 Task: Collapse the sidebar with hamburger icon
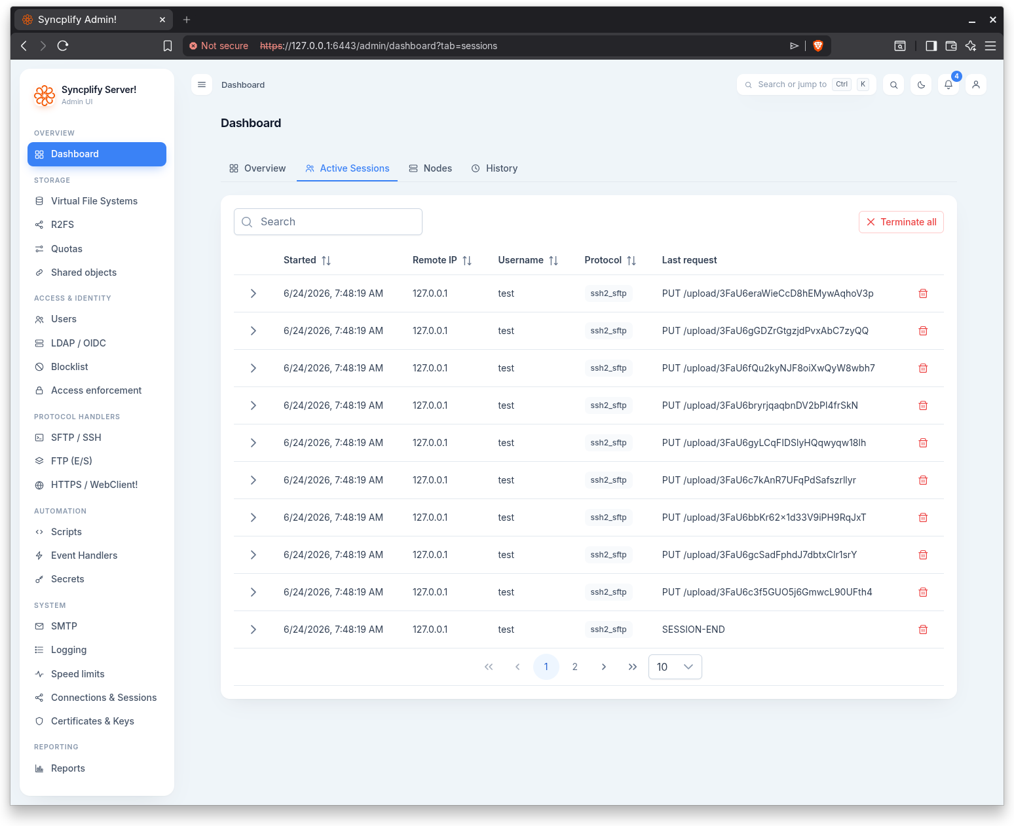(x=202, y=84)
